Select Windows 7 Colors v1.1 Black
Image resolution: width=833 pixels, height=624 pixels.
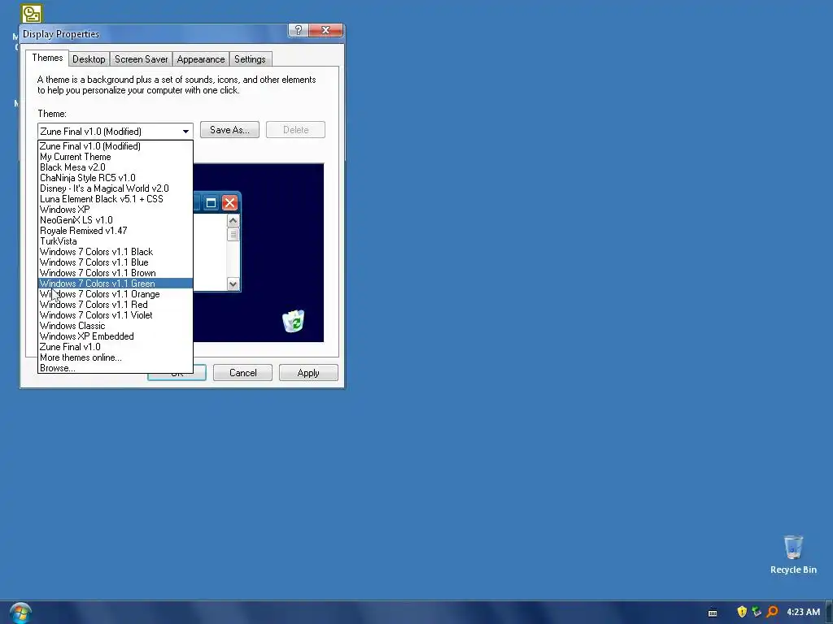coord(116,252)
